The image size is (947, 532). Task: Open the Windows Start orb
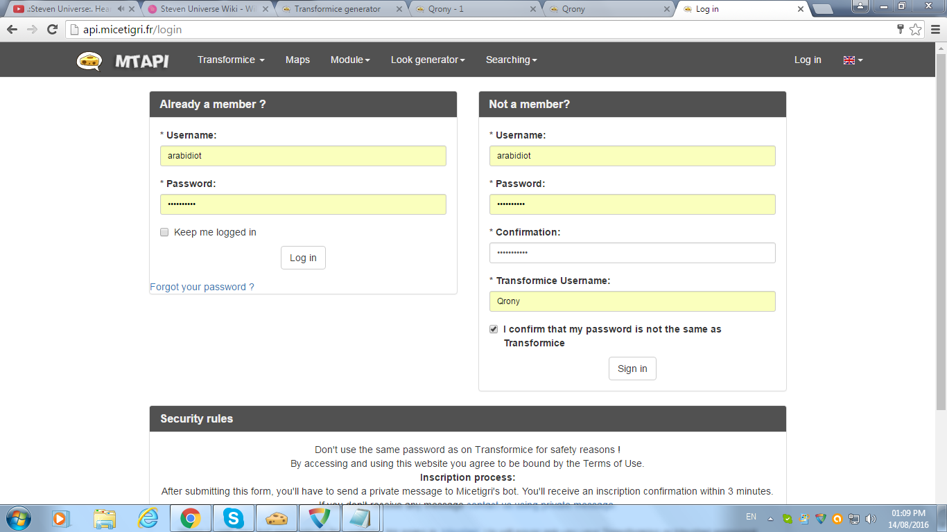coord(19,517)
